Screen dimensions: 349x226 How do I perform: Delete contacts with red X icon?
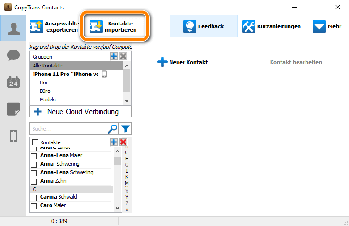(x=123, y=142)
